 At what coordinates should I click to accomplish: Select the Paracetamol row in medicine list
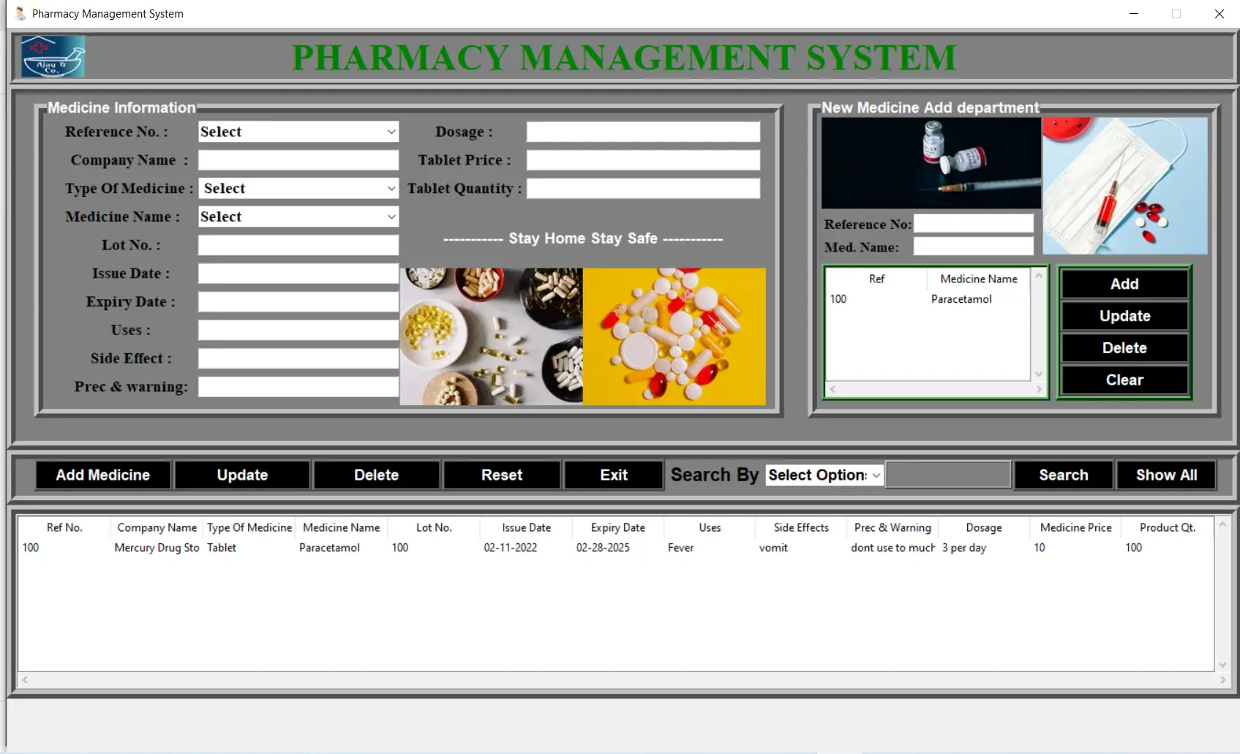click(x=929, y=298)
